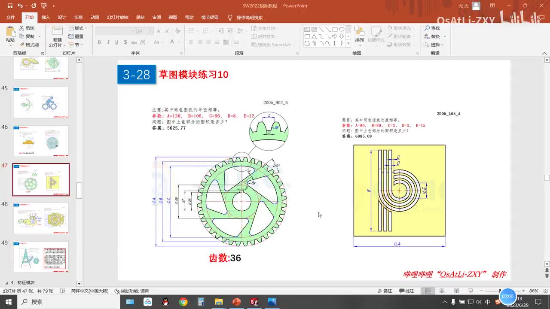Expand the shapes gallery more arrow
550x309 pixels.
pos(348,44)
